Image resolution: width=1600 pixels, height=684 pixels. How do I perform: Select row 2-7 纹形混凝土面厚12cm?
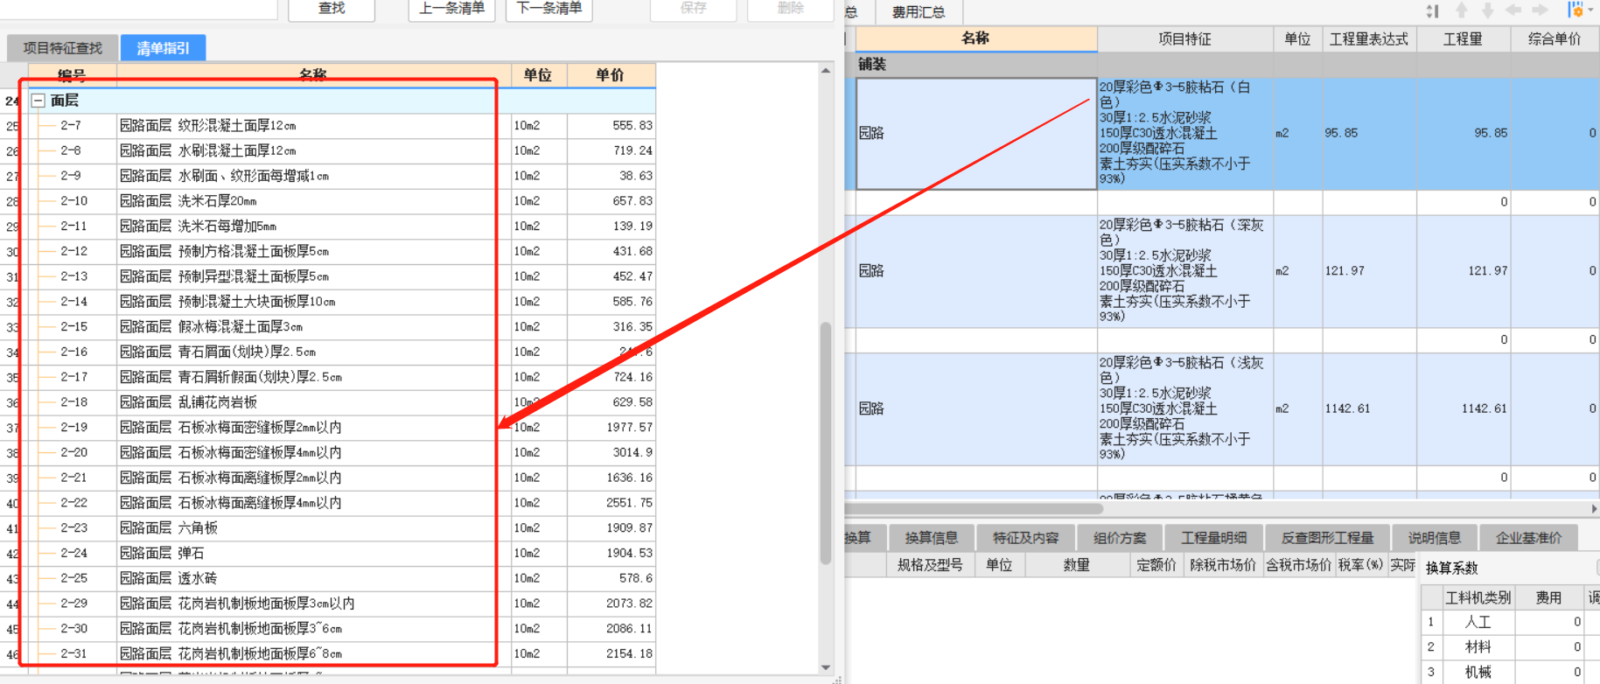pos(342,126)
